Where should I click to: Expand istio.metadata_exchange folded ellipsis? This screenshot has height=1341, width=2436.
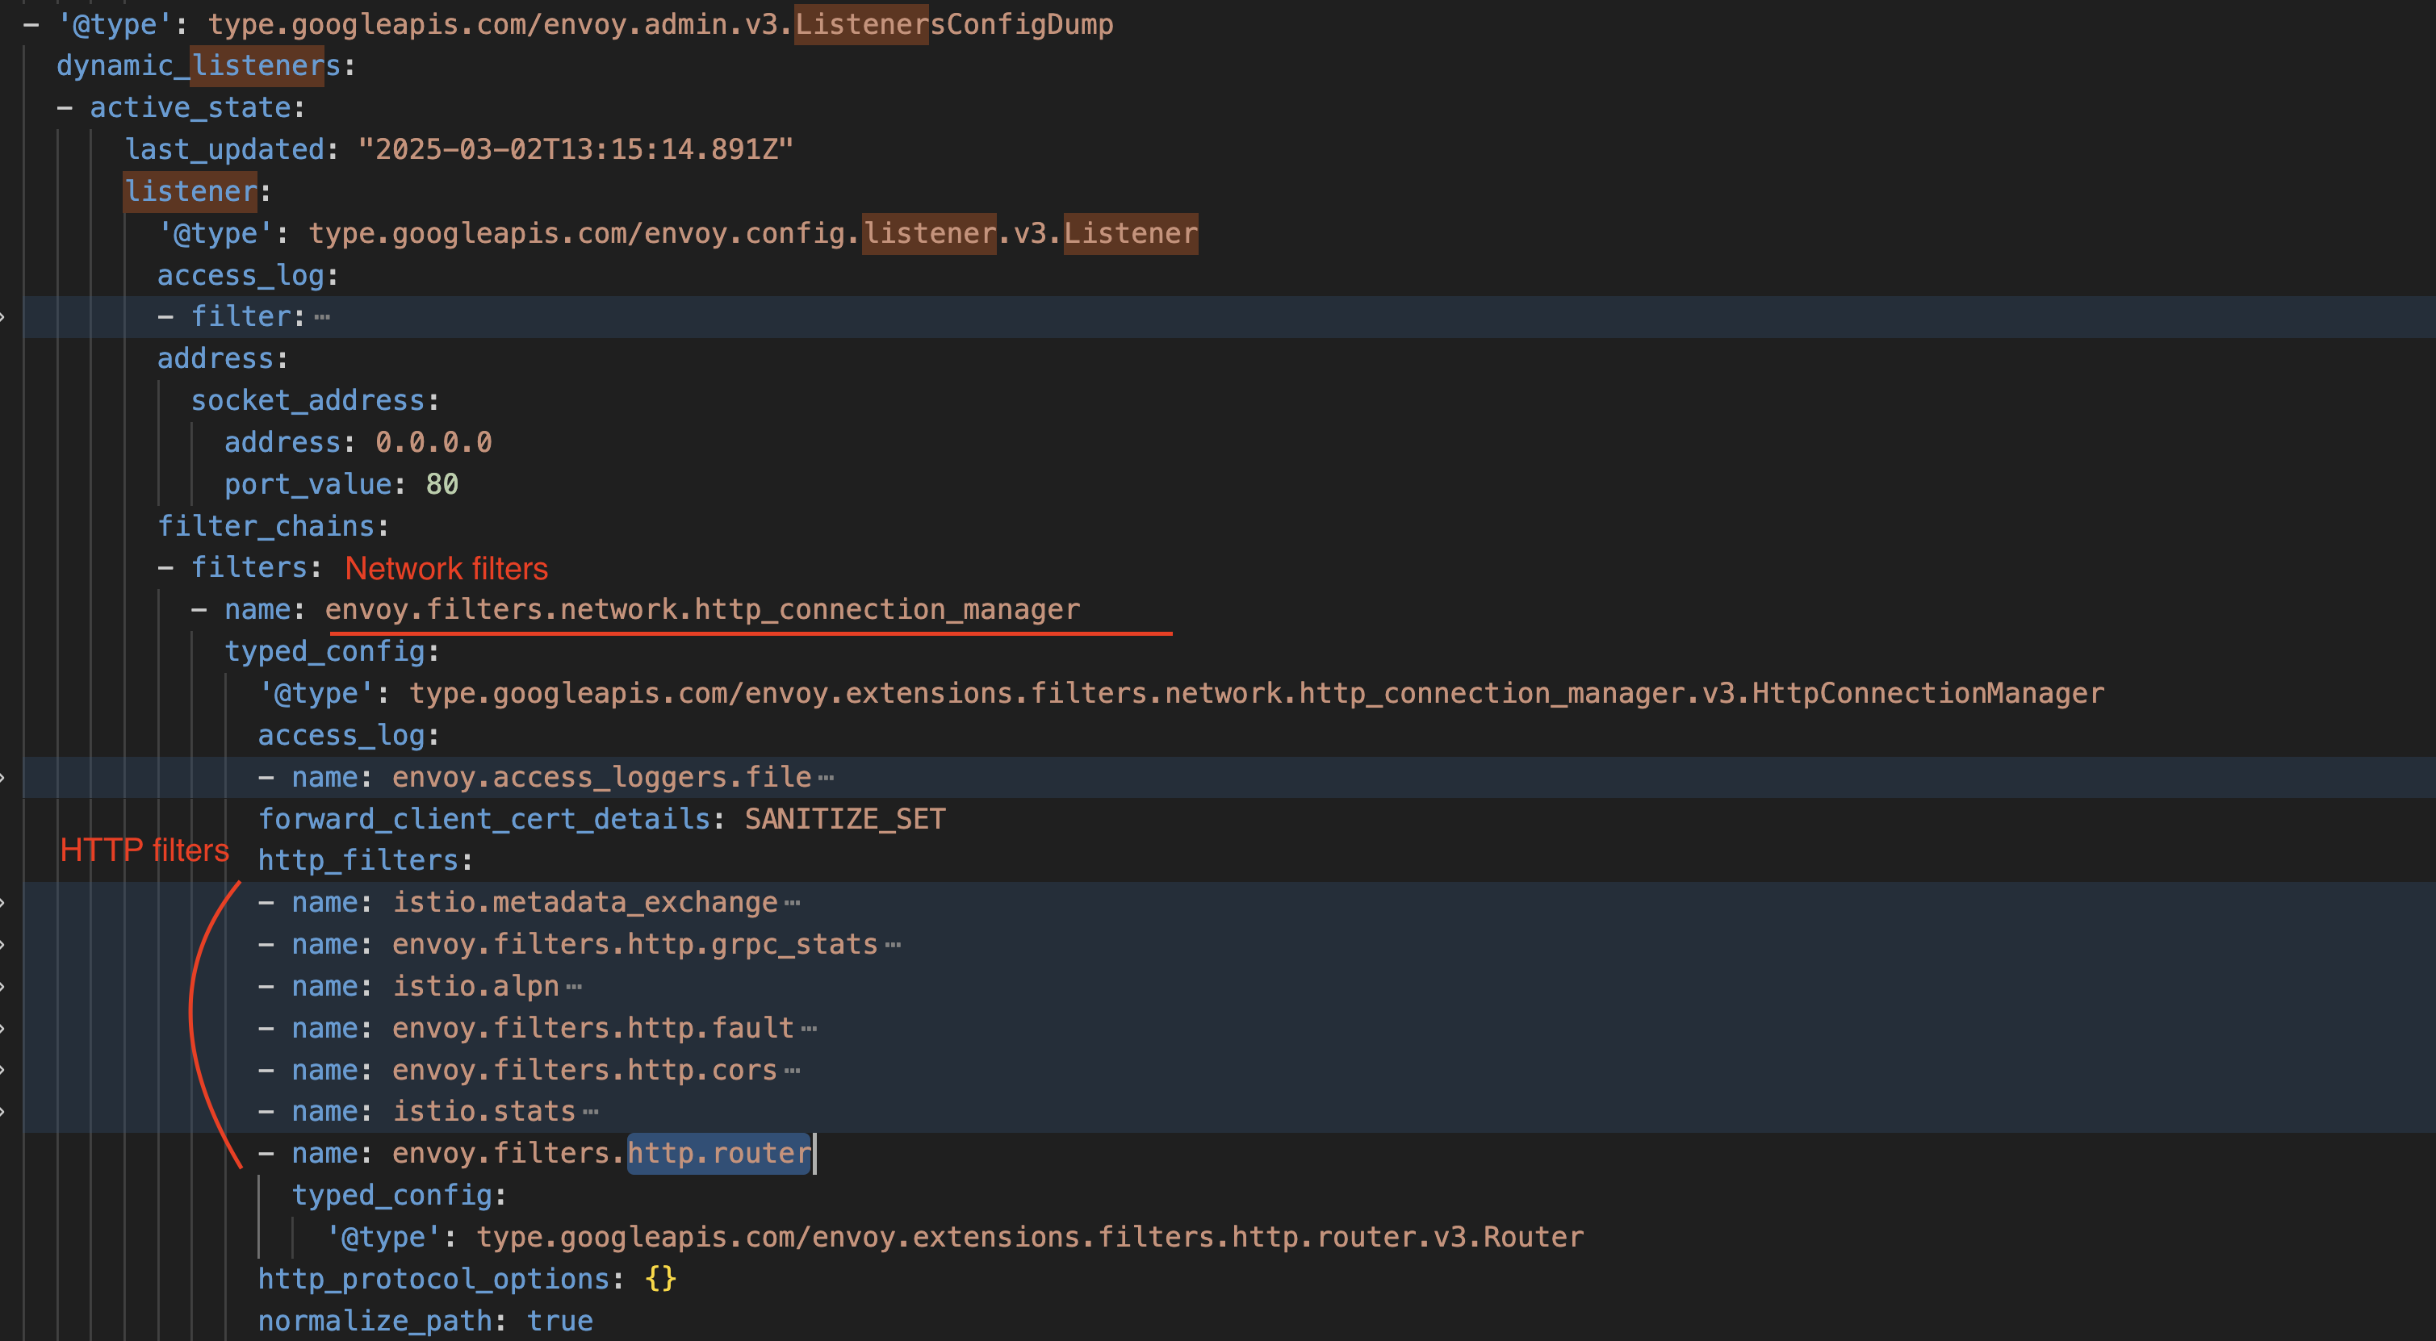tap(792, 904)
